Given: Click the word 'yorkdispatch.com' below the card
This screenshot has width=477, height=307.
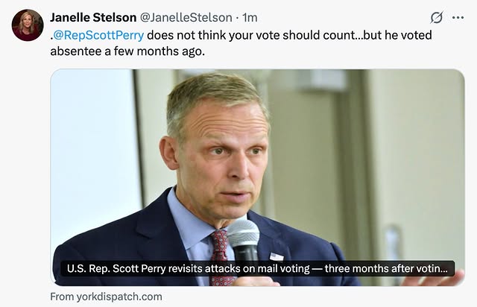Looking at the screenshot, I should click(x=119, y=297).
